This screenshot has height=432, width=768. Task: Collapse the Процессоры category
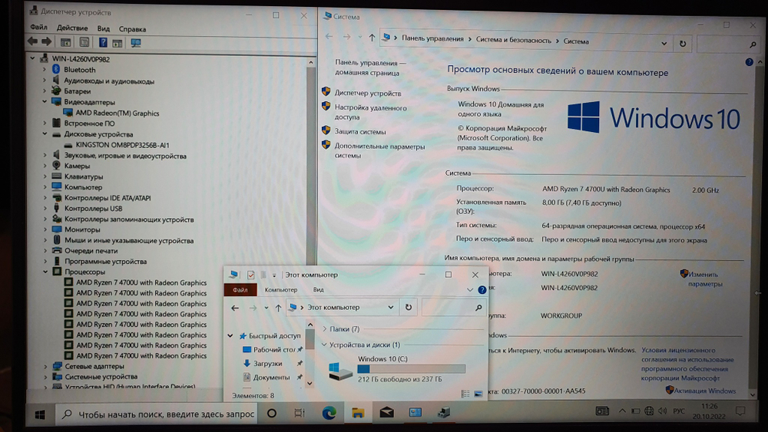click(x=45, y=272)
